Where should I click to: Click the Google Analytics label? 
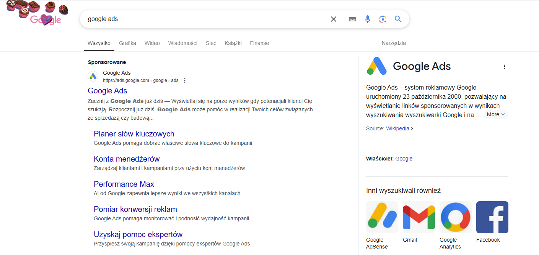pos(450,243)
